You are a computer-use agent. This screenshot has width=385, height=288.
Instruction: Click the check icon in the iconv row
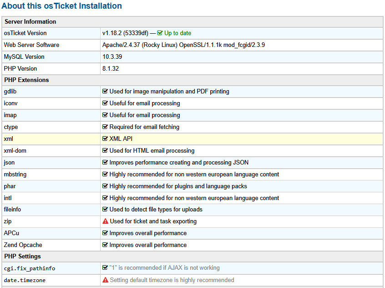point(105,103)
